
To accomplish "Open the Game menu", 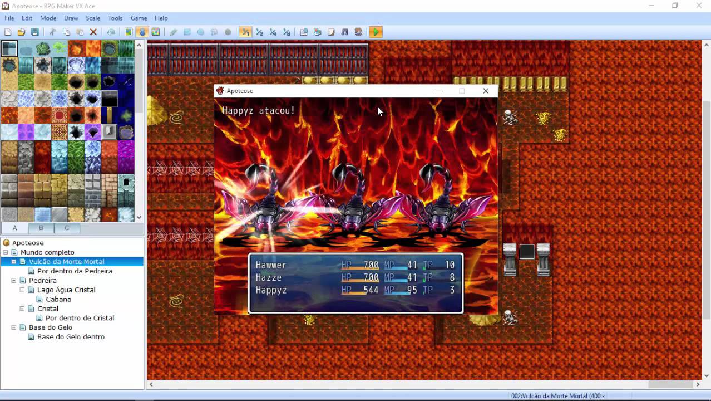I will [139, 18].
